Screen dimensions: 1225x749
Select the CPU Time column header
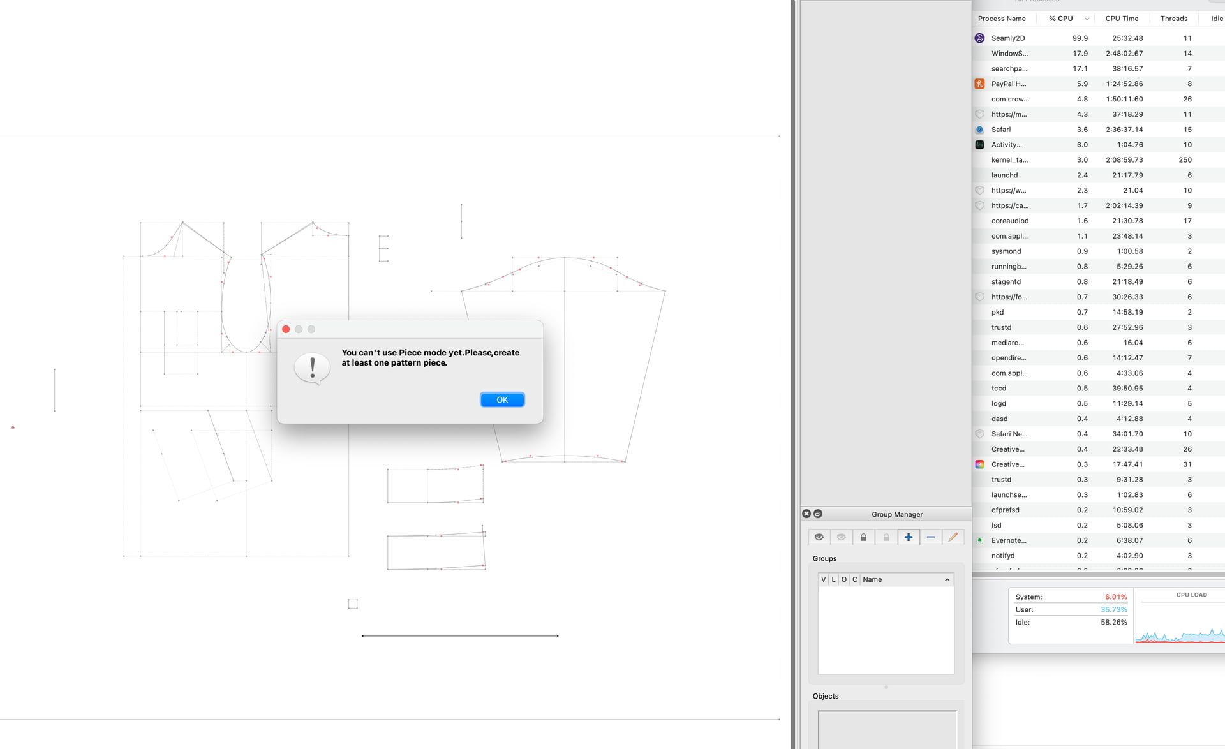pyautogui.click(x=1122, y=19)
